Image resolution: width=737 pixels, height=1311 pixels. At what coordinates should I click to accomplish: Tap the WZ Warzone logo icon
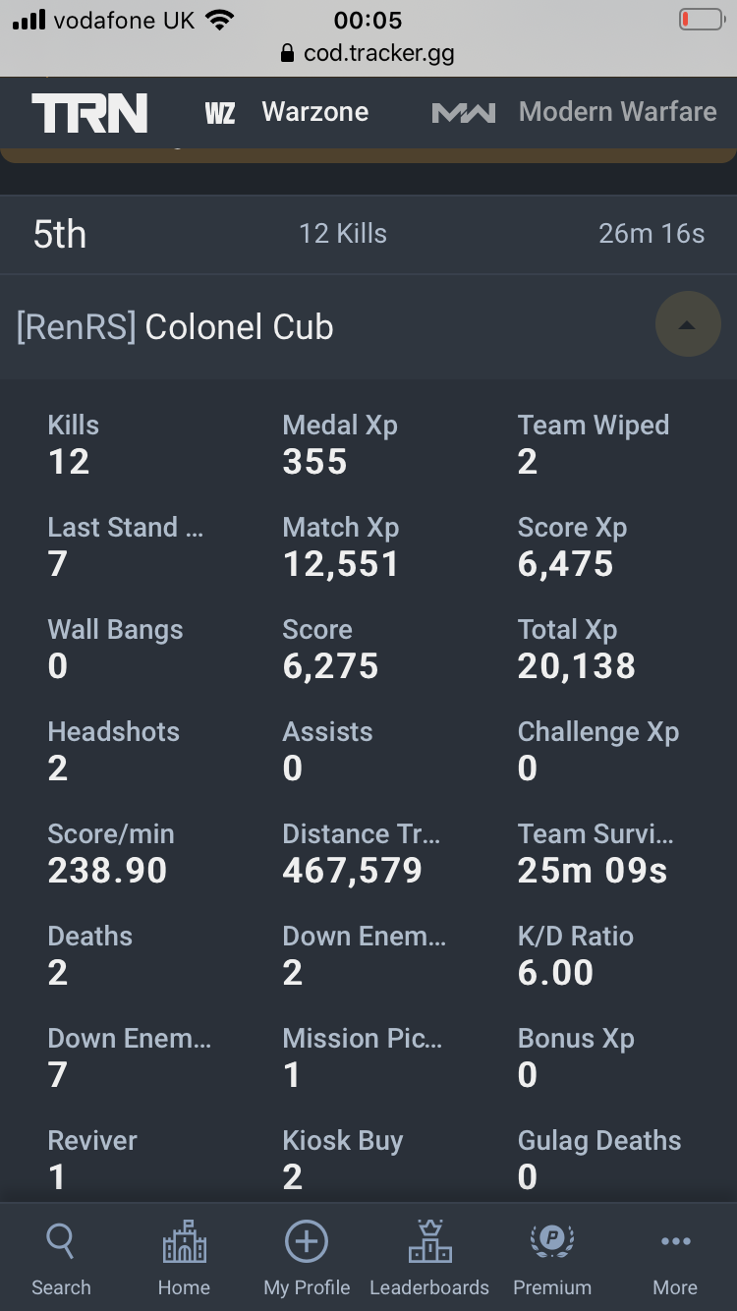(220, 113)
